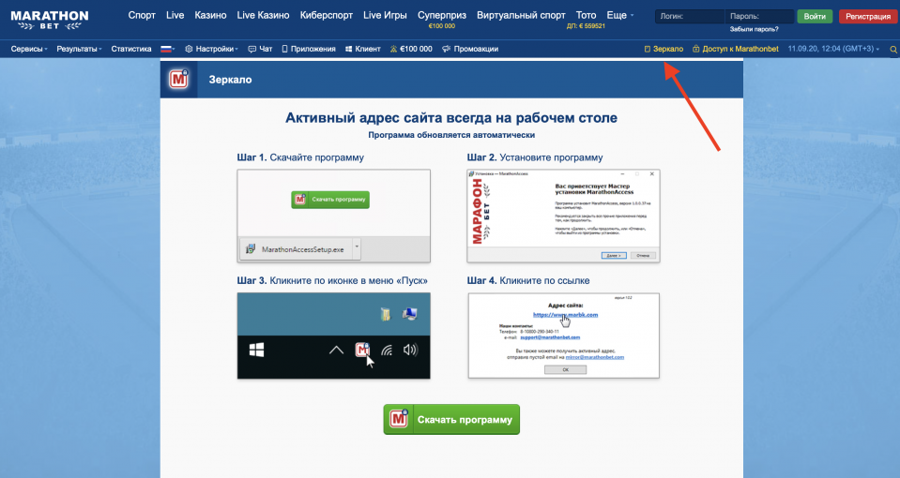
Task: Go to Казино
Action: tap(210, 16)
